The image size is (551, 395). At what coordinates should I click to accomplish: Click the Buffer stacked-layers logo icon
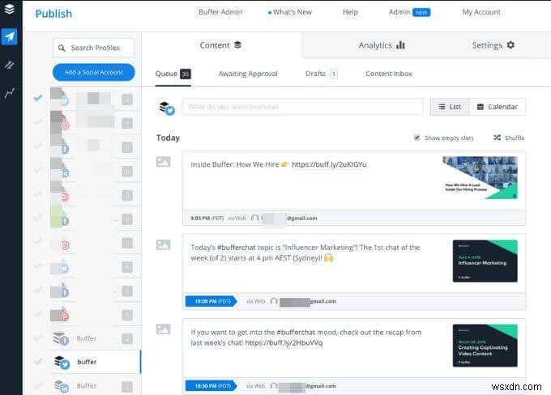coord(10,9)
